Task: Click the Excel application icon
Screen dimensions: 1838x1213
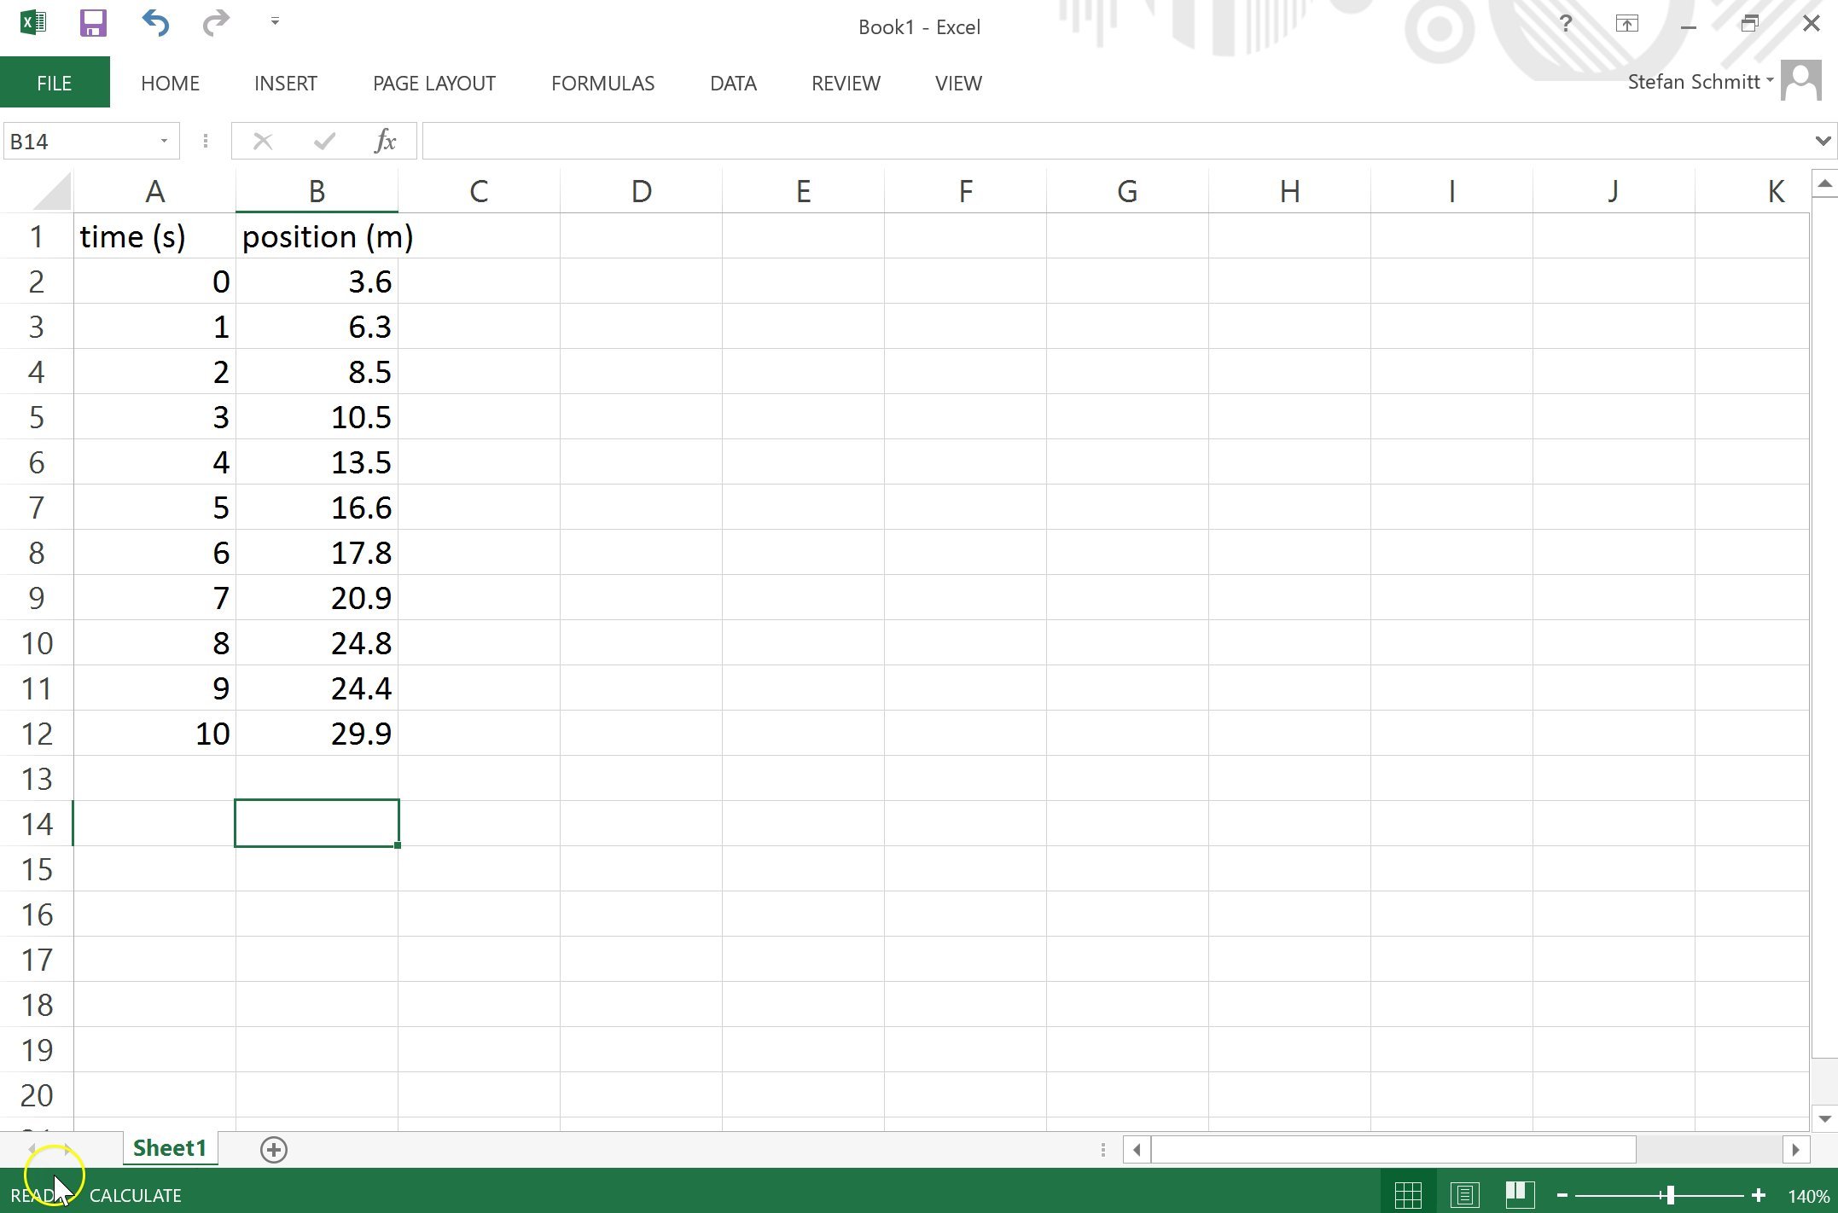Action: coord(31,22)
